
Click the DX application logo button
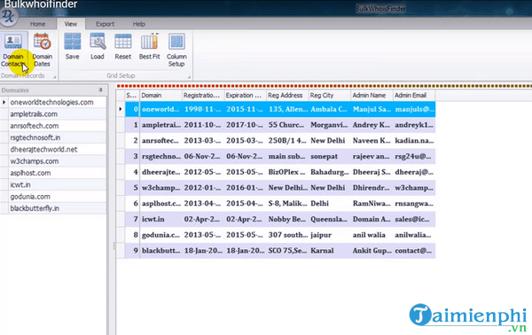coord(8,16)
